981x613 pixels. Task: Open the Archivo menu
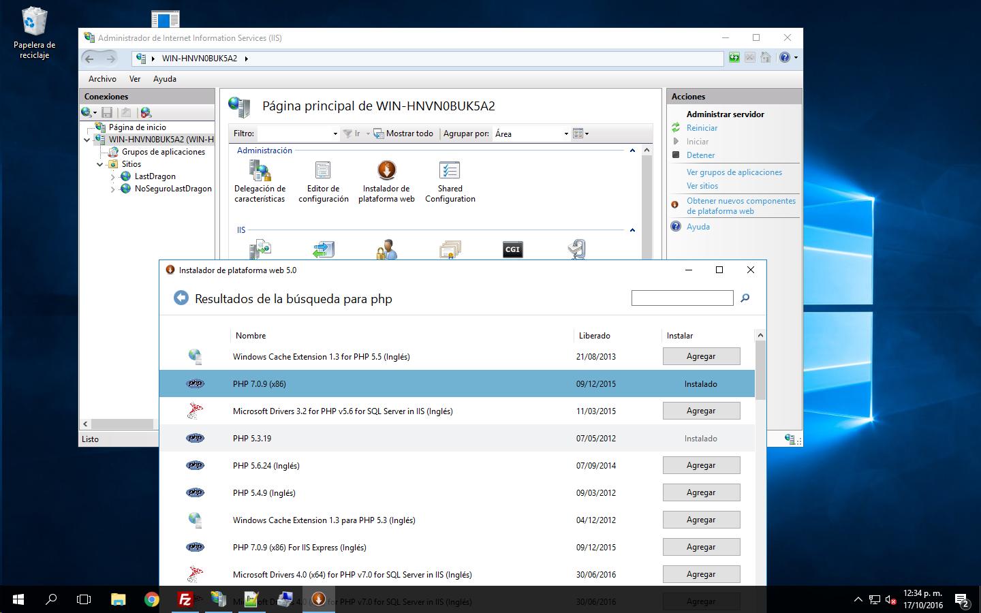[x=102, y=79]
